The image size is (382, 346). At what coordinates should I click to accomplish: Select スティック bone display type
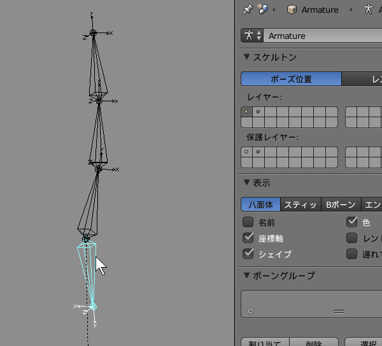point(301,205)
